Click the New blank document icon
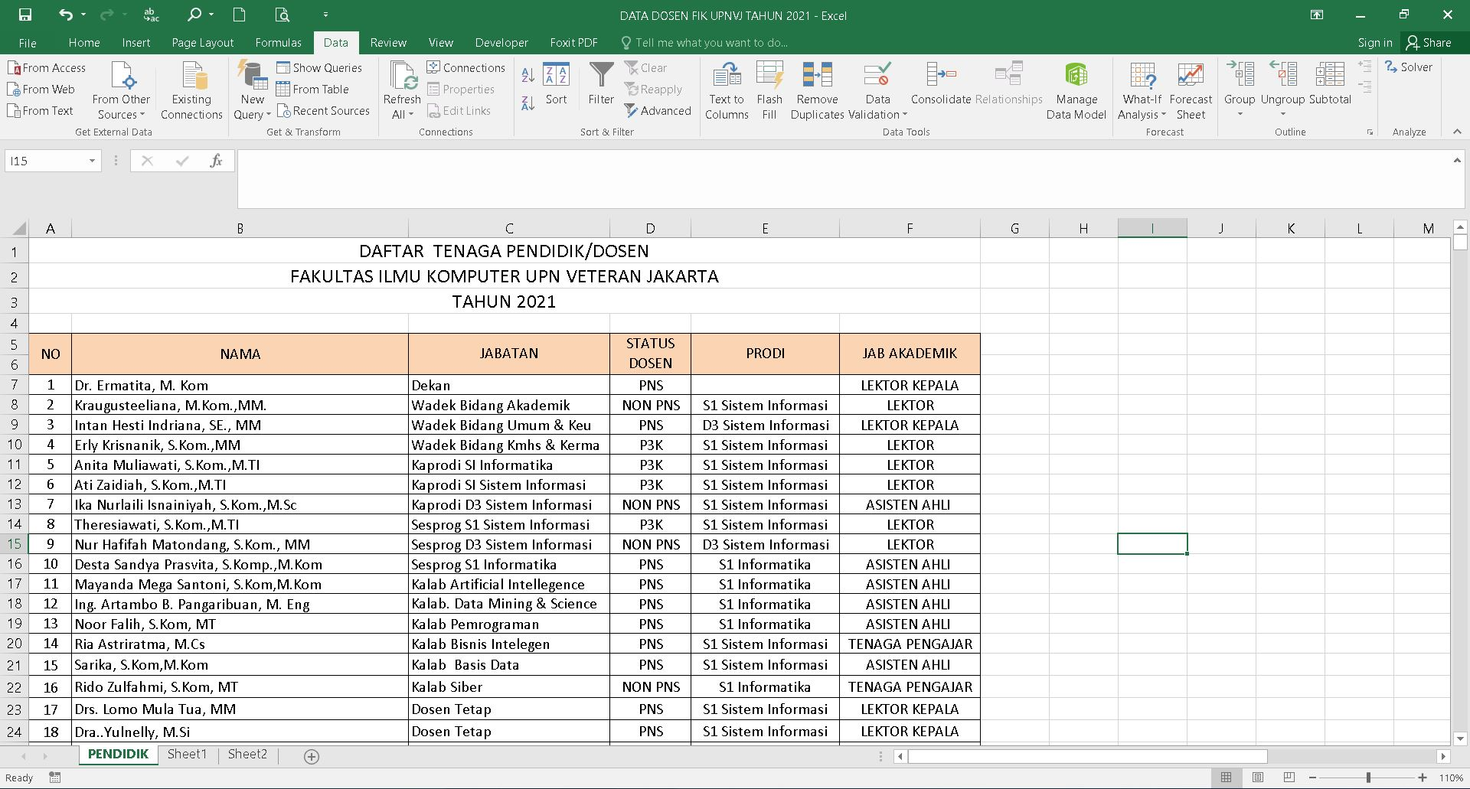The height and width of the screenshot is (789, 1470). (x=240, y=15)
